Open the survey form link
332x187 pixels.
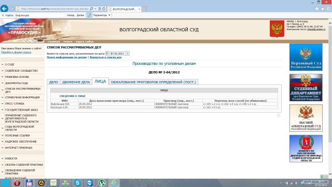(16, 52)
